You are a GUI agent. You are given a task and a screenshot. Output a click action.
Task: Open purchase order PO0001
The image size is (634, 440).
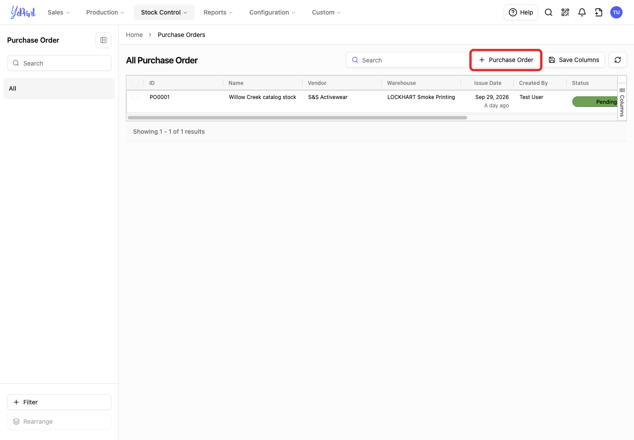tap(159, 97)
